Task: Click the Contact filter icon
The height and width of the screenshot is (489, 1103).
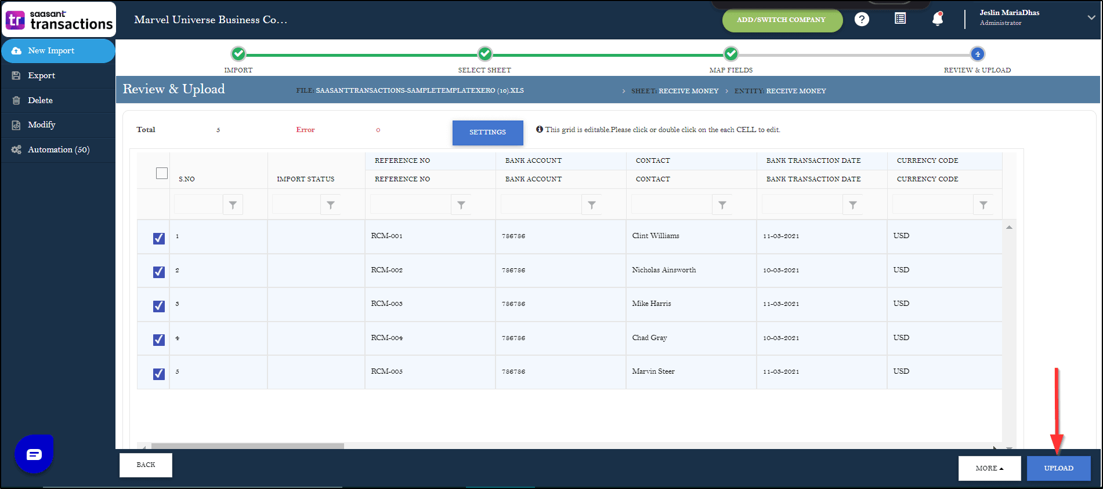Action: click(722, 205)
